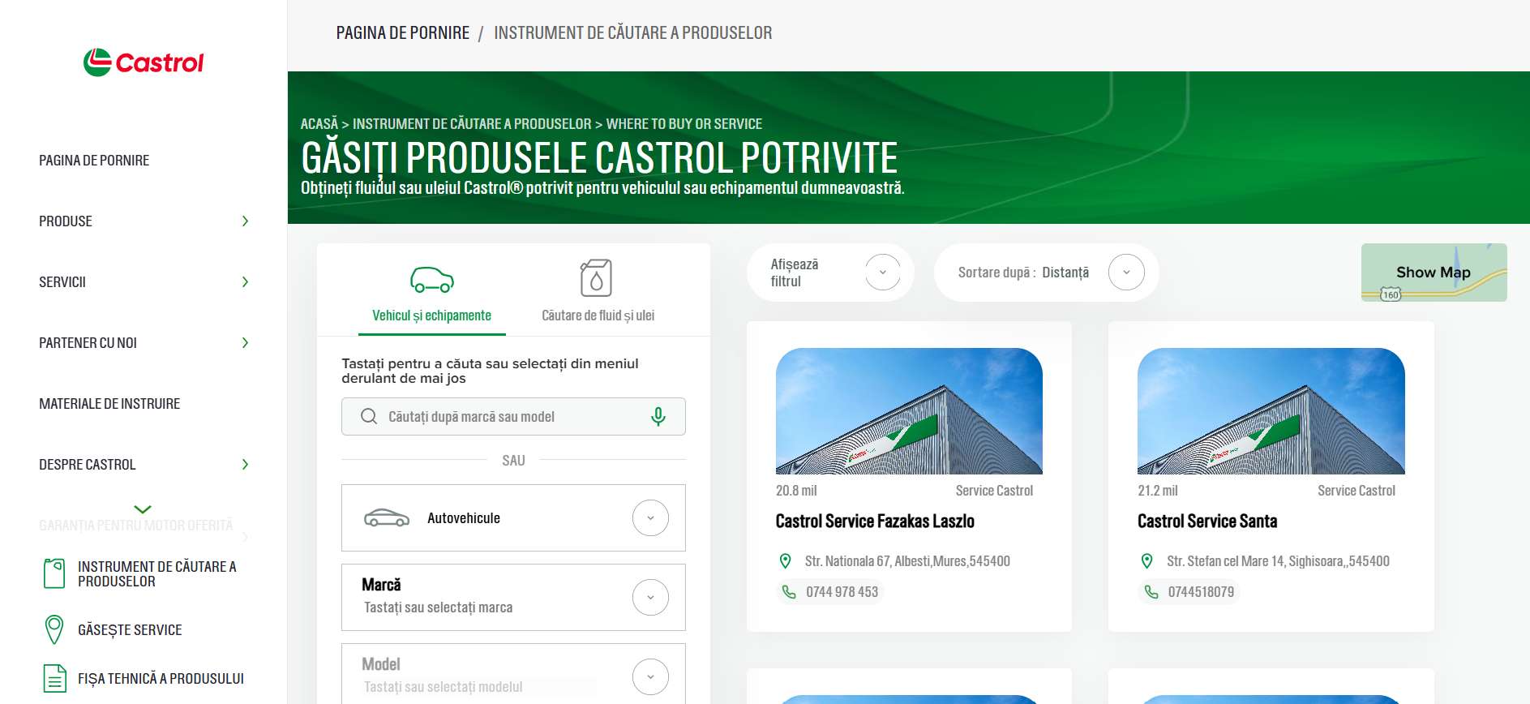Activate the microphone voice search icon
Screen dimensions: 1530x704
[658, 416]
